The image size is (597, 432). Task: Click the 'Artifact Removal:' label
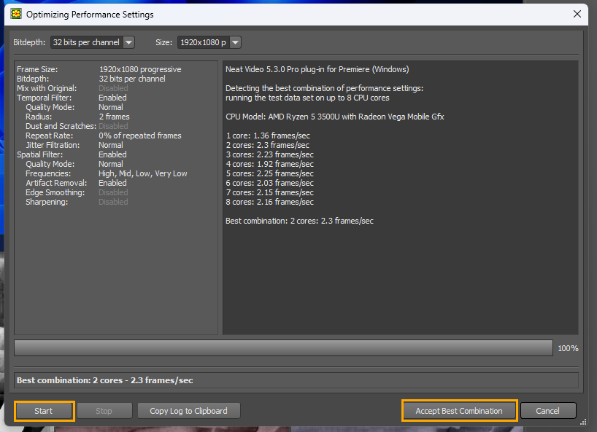coord(56,183)
